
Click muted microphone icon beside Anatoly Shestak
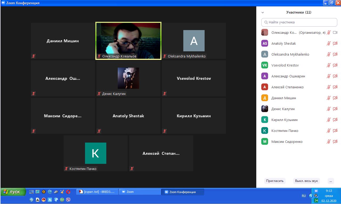pos(329,44)
